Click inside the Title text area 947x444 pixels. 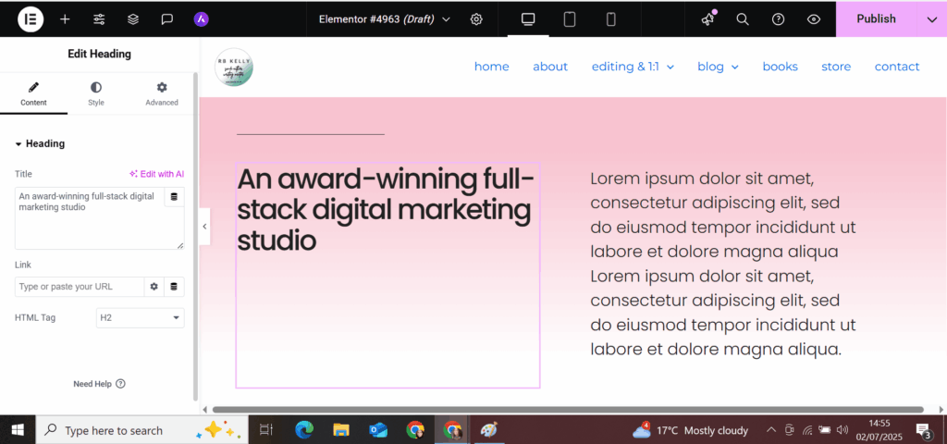click(90, 218)
